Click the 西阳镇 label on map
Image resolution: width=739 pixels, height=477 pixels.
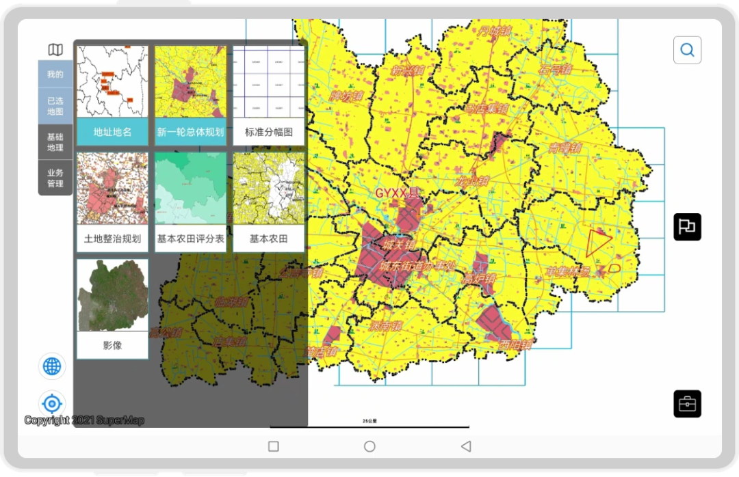[516, 344]
